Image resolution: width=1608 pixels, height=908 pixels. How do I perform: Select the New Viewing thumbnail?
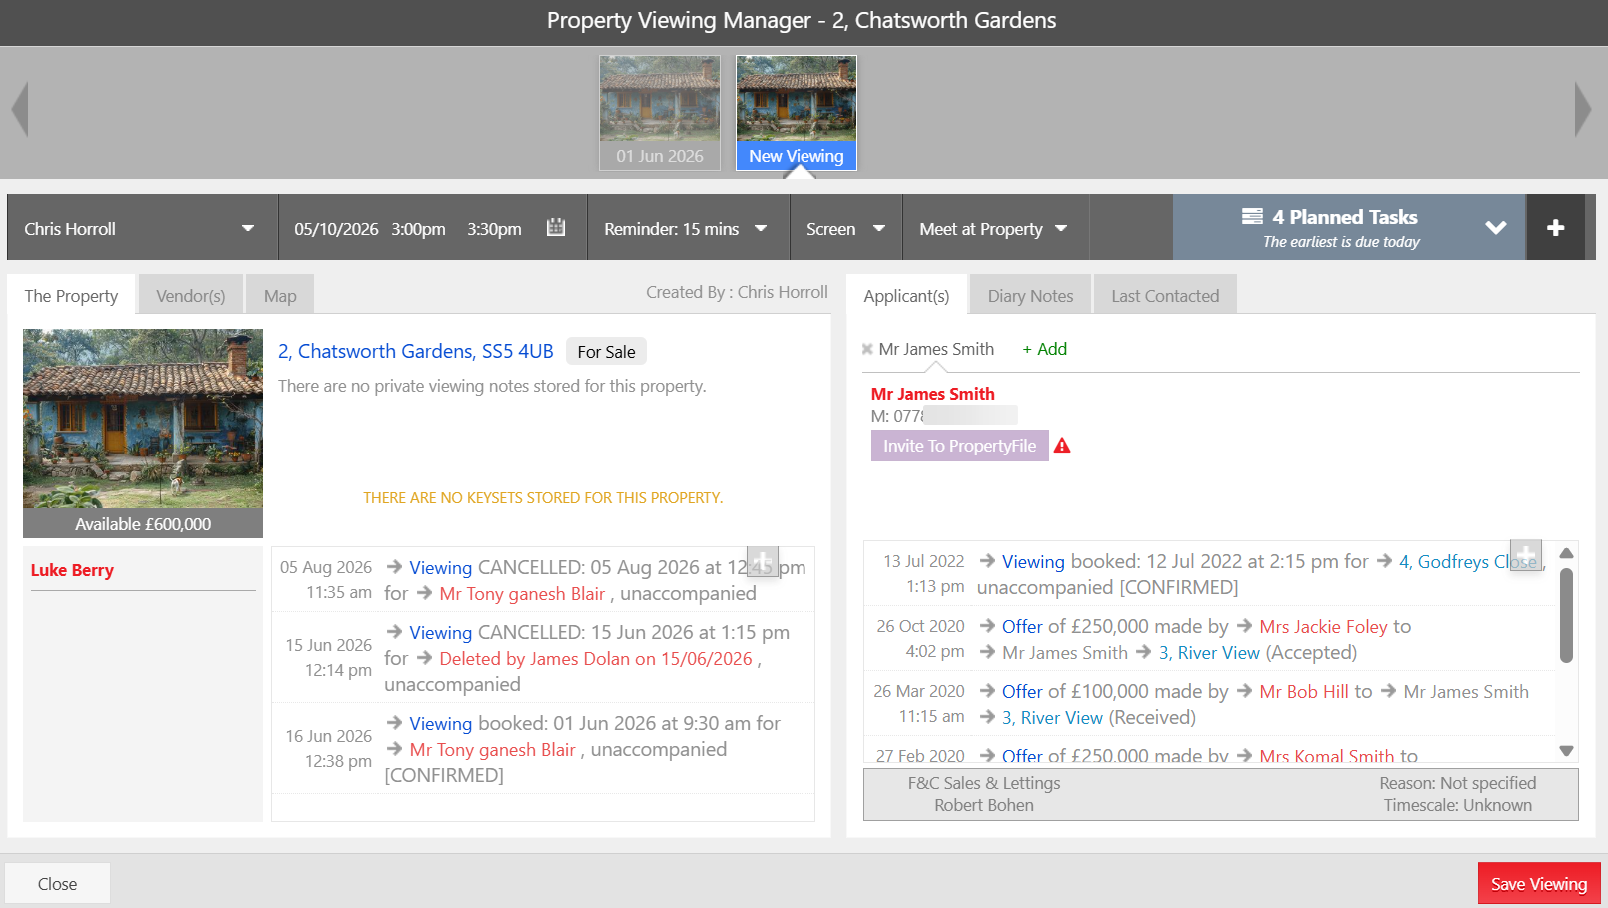click(797, 113)
